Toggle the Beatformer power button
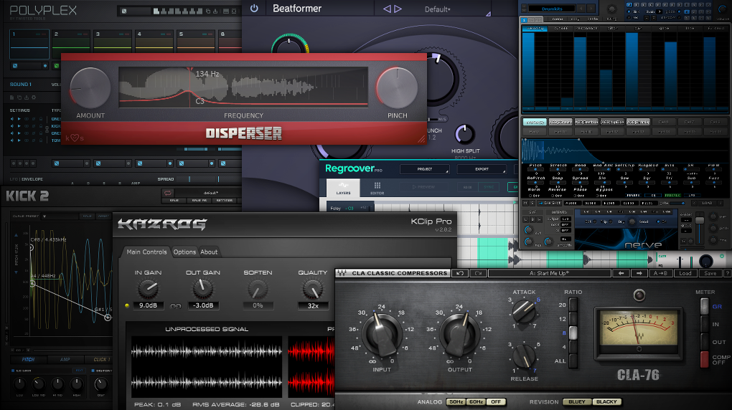This screenshot has height=410, width=732. (x=254, y=9)
